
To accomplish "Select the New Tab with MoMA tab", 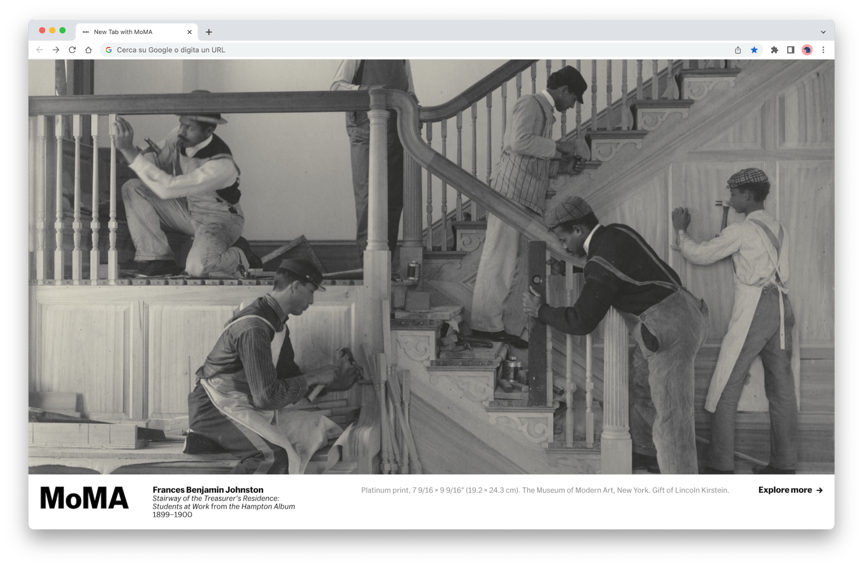I will pyautogui.click(x=137, y=32).
